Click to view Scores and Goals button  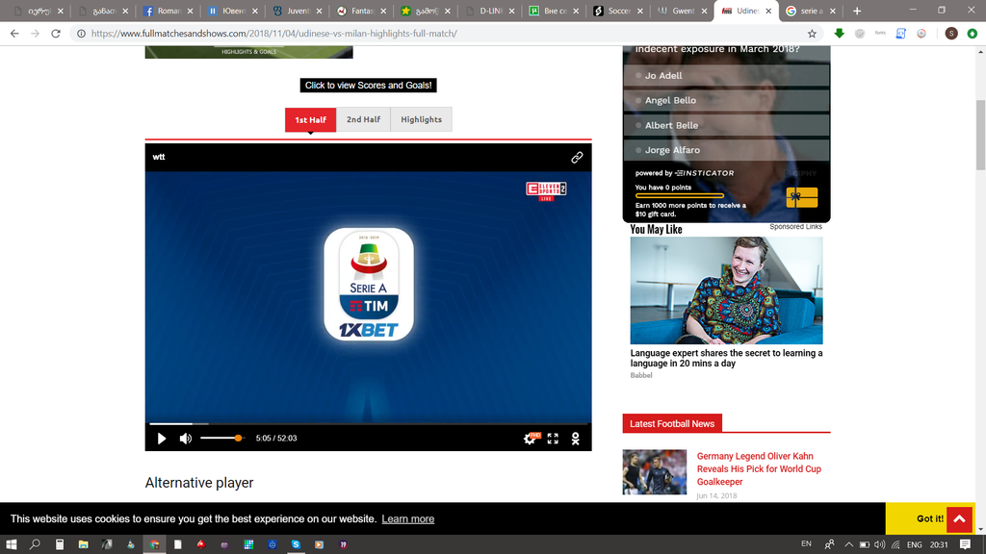(x=369, y=86)
